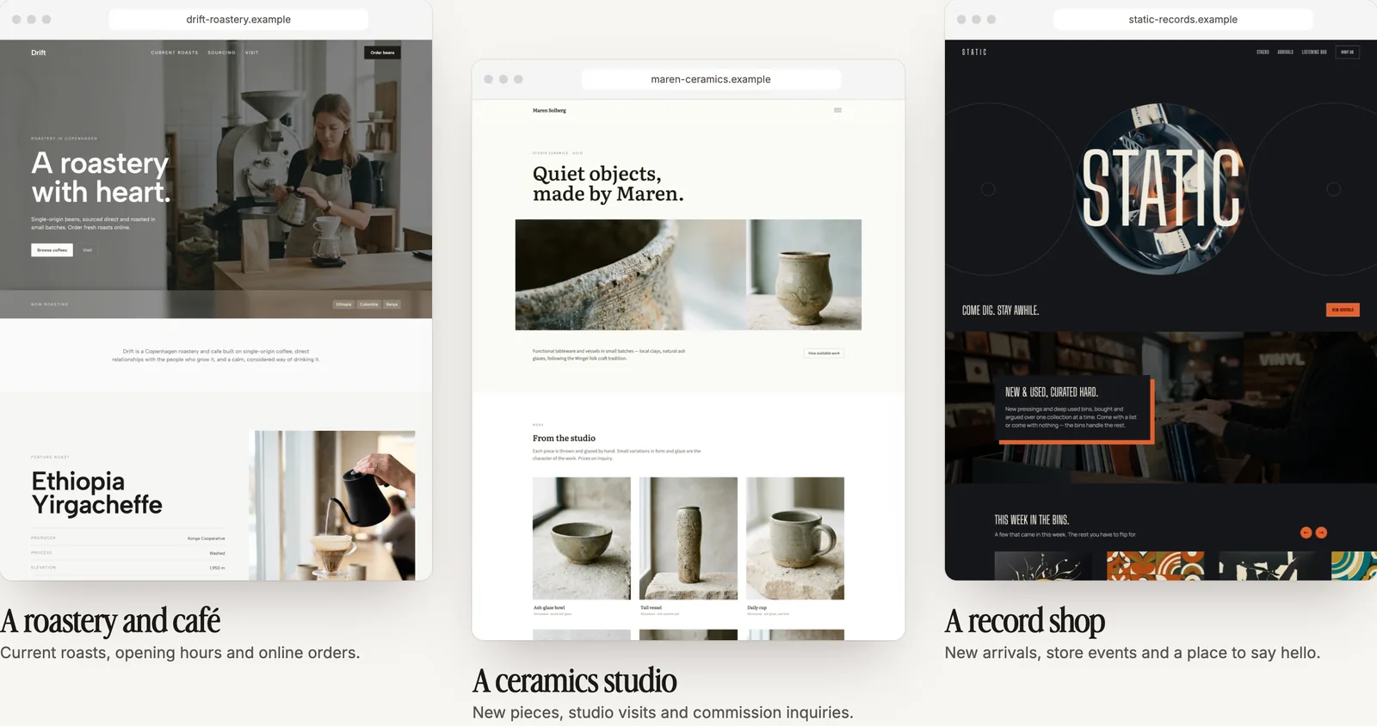Open Sourcing in the Drift navigation
Screen dimensions: 1377x726
[221, 52]
